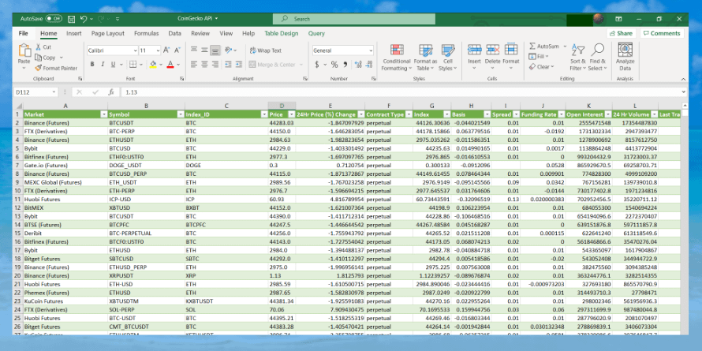Open the General number format dropdown
This screenshot has height=351, width=702.
(371, 50)
